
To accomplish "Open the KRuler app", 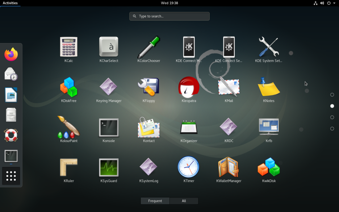I will (x=68, y=170).
